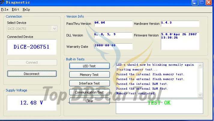214x121 pixels.
Task: Click 'Passed the external RAM test.' line
Action: 142,89
